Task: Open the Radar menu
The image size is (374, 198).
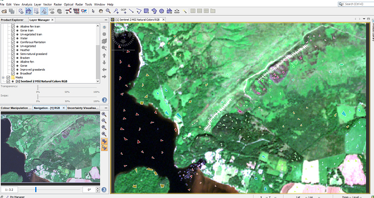Action: pos(79,4)
